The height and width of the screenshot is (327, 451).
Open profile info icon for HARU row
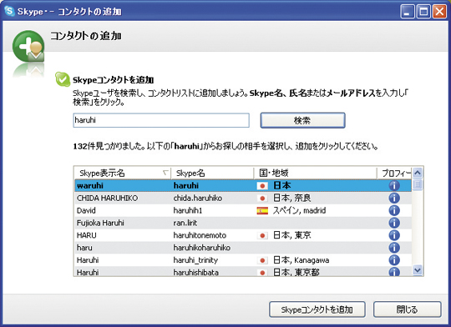pyautogui.click(x=394, y=235)
